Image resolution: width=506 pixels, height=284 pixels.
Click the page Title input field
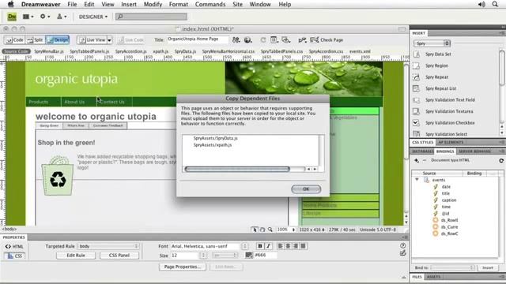[198, 39]
